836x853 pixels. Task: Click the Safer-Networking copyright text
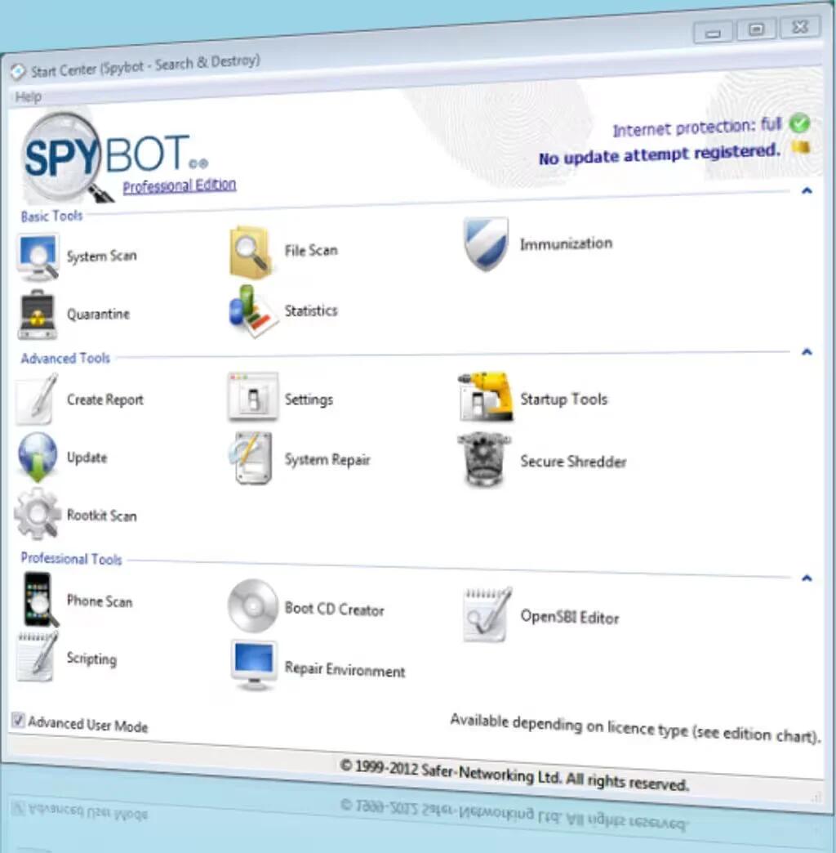(x=514, y=775)
